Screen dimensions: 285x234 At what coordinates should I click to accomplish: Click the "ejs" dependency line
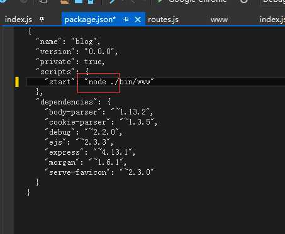click(x=79, y=142)
